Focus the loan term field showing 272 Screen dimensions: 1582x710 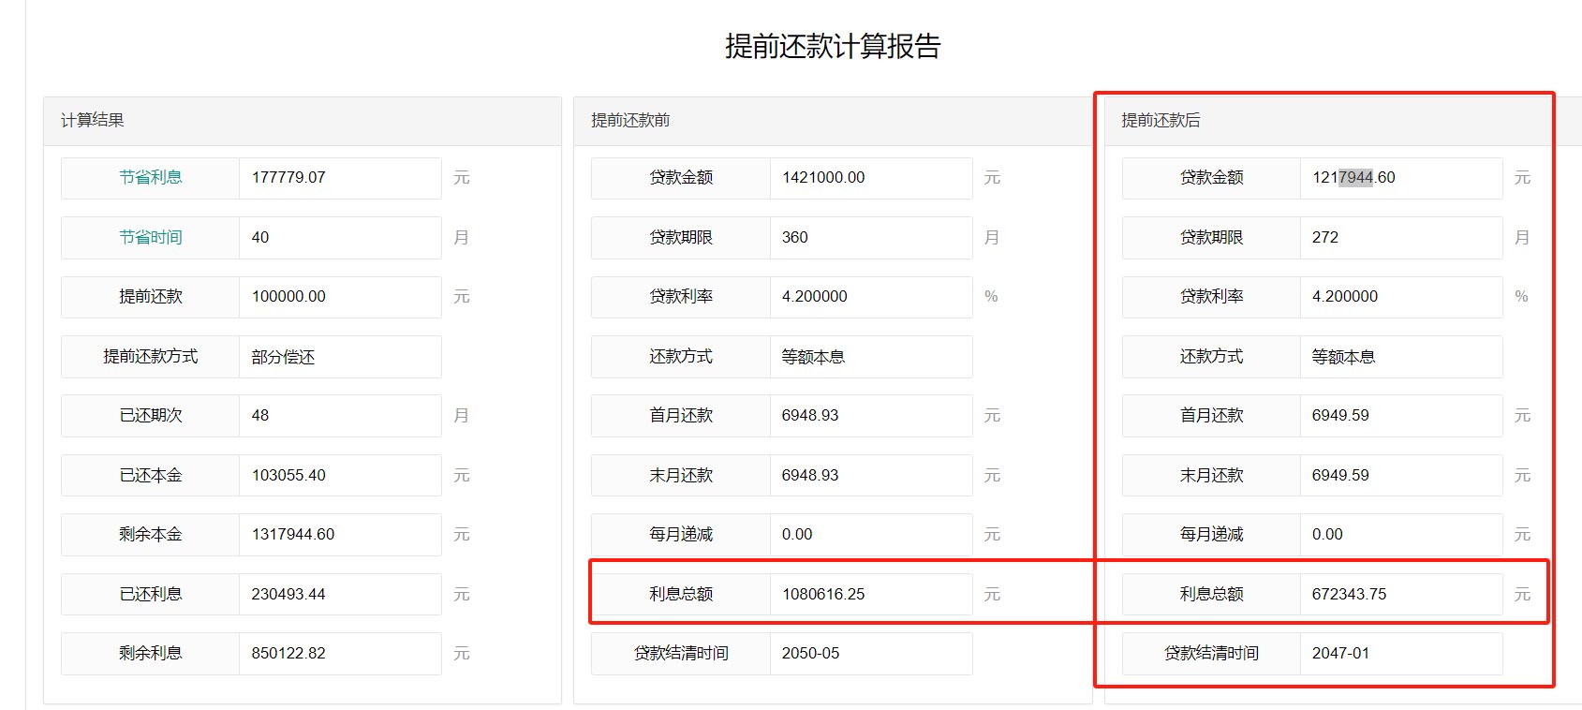tap(1399, 238)
